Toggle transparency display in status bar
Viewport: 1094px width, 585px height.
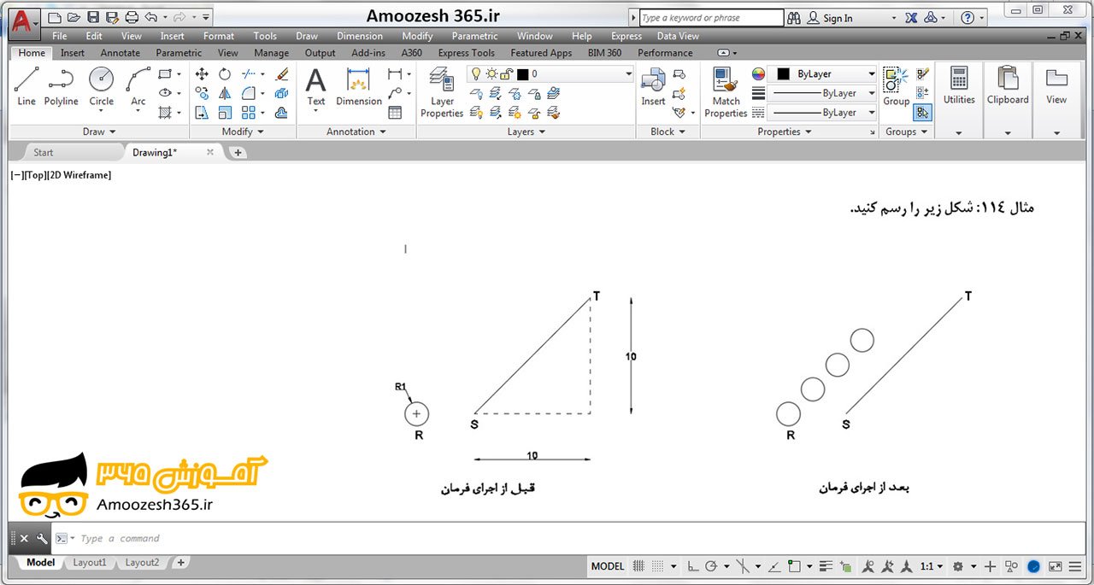tap(845, 566)
